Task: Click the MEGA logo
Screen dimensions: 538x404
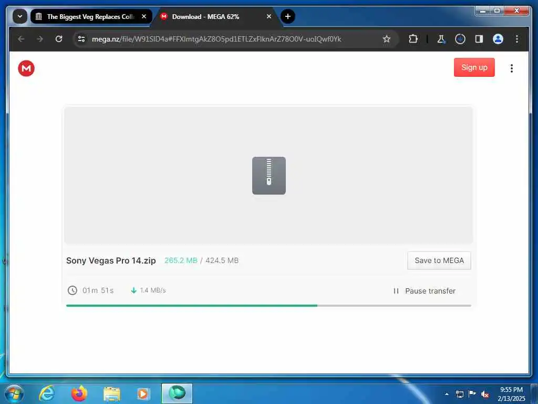Action: 26,68
